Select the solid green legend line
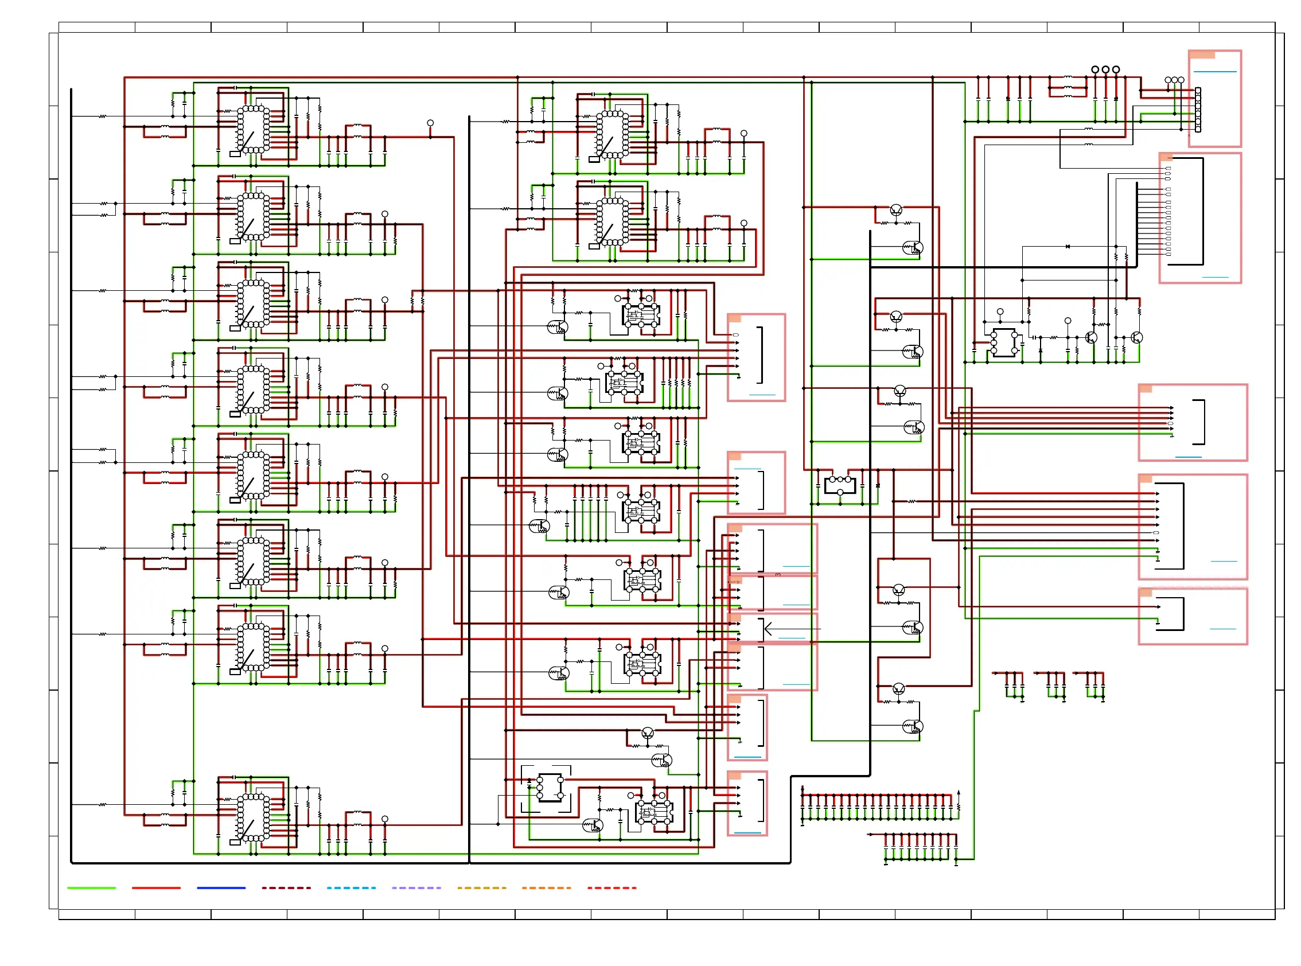The height and width of the screenshot is (966, 1301). (x=91, y=887)
